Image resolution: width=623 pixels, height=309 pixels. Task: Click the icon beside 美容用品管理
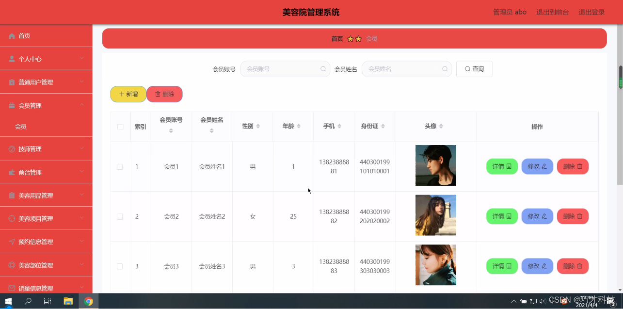pos(12,195)
